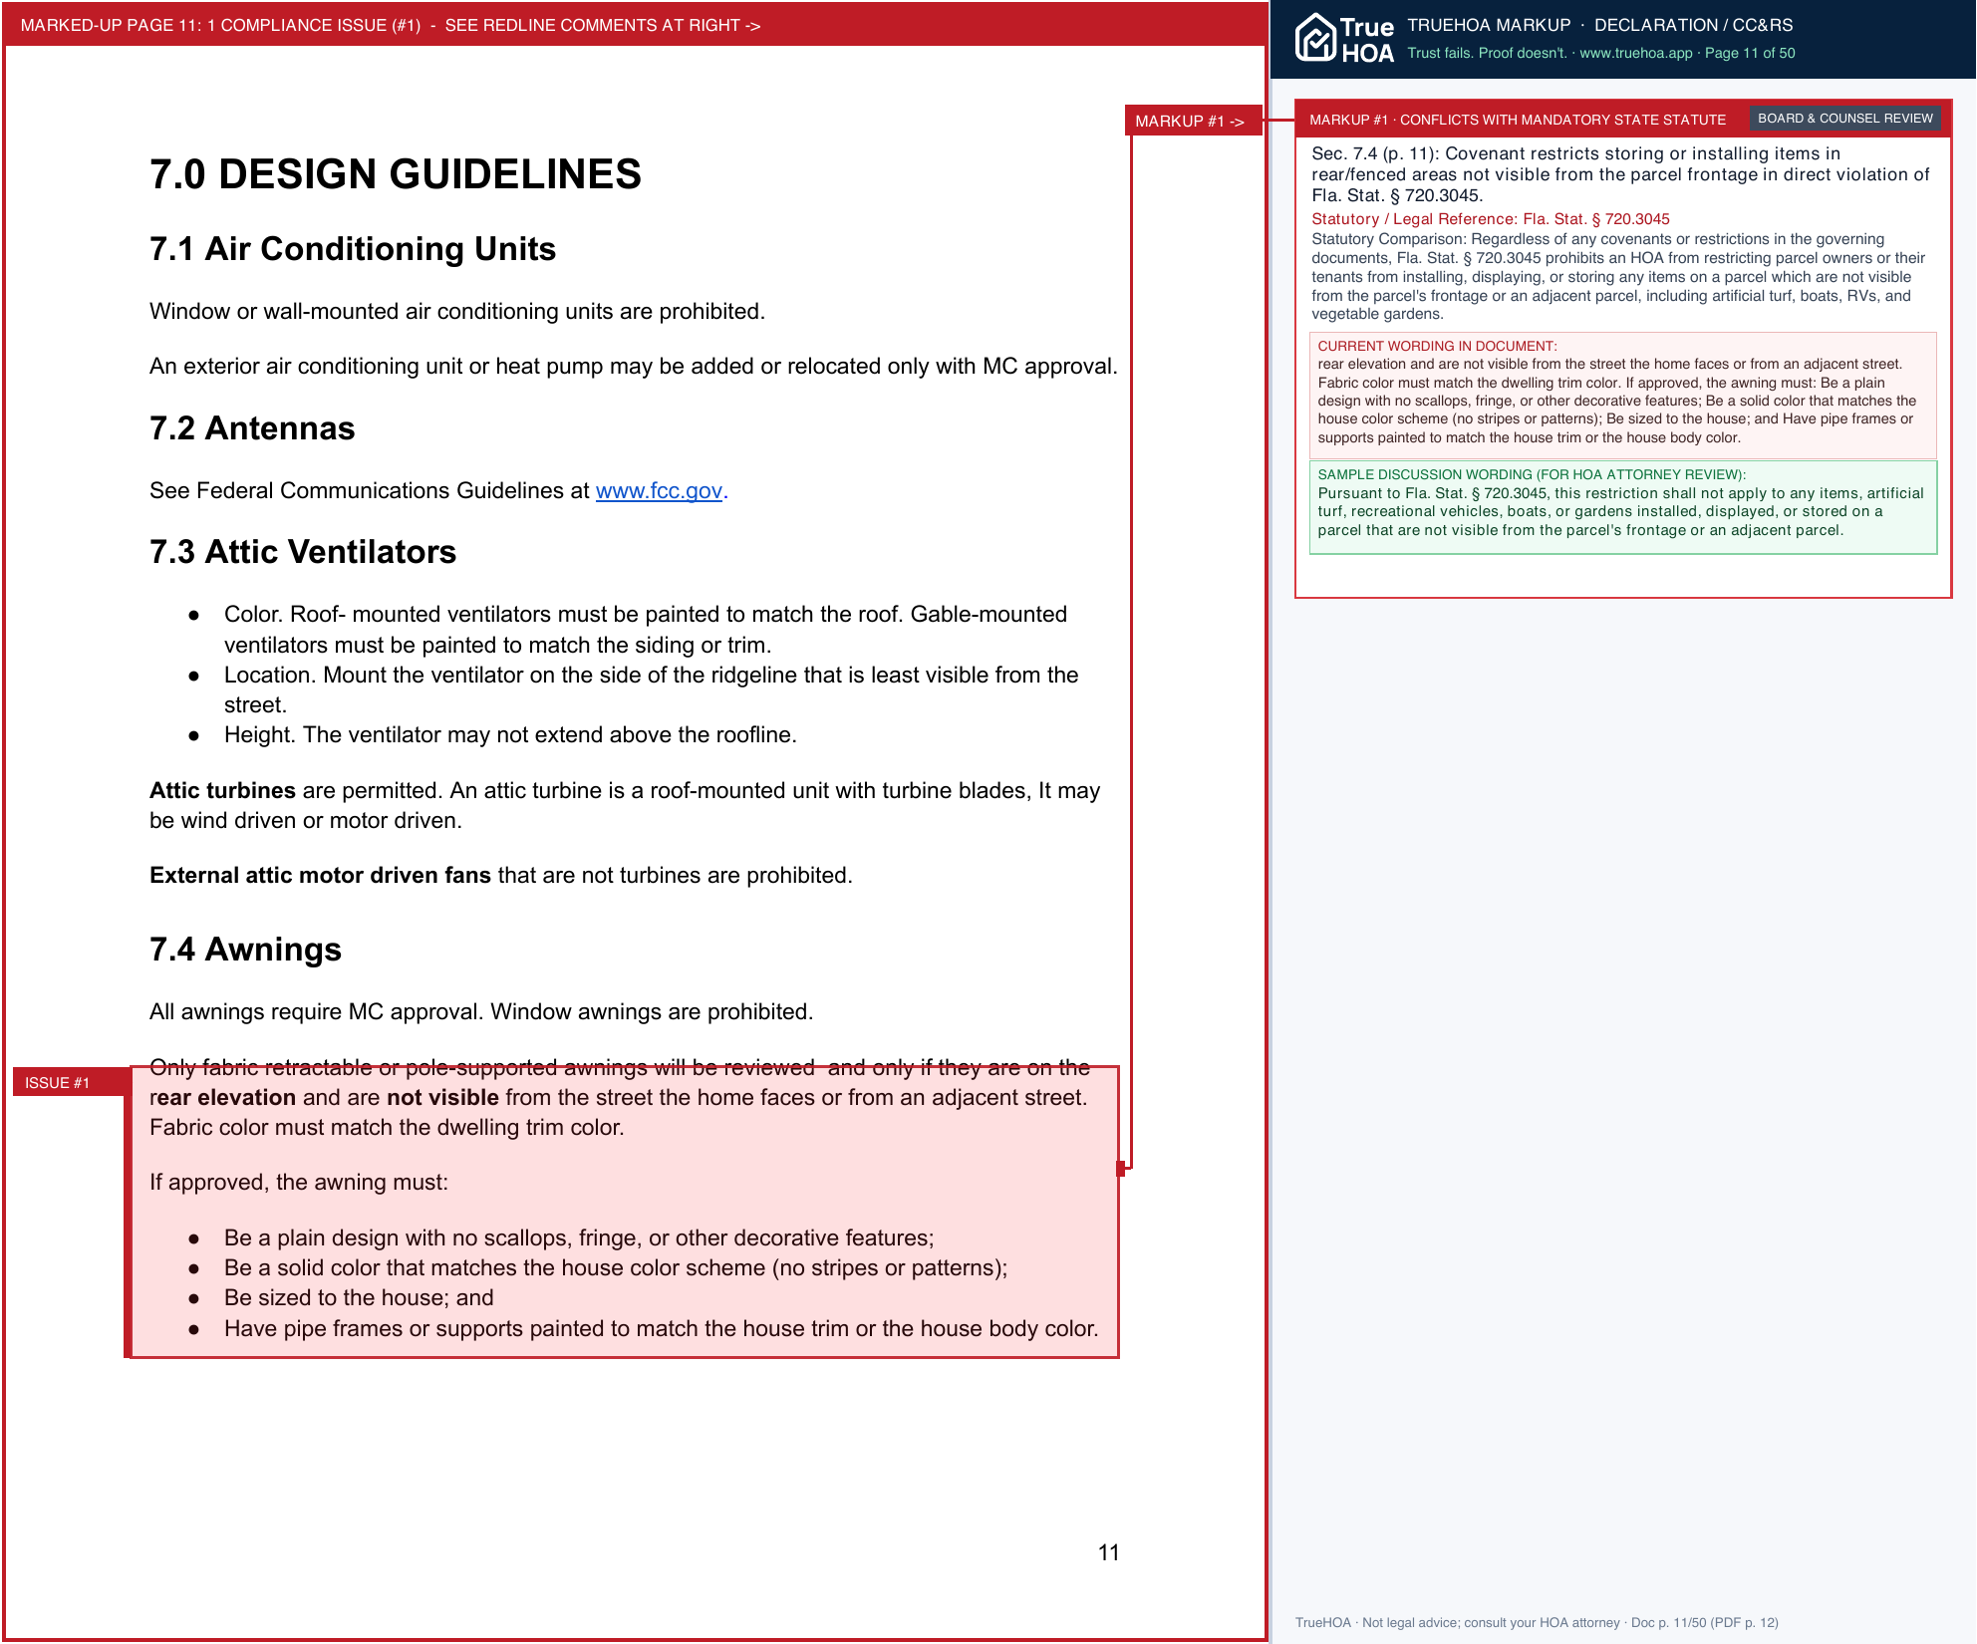The image size is (1977, 1644).
Task: Click the BOARD & COUNSEL REVIEW badge
Action: point(1844,119)
